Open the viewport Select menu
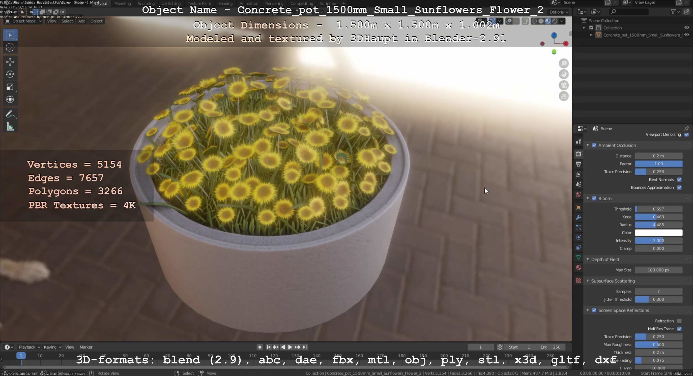693x376 pixels. pos(67,21)
